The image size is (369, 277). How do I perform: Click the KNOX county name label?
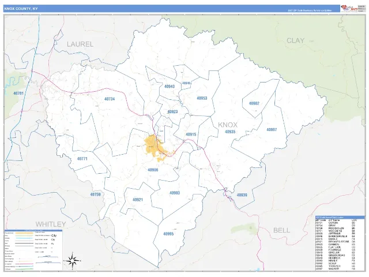[x=228, y=125]
